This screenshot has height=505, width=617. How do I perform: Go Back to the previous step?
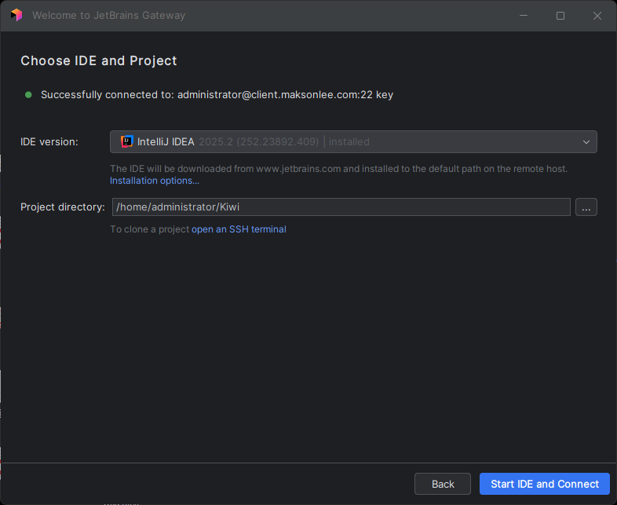pyautogui.click(x=443, y=484)
